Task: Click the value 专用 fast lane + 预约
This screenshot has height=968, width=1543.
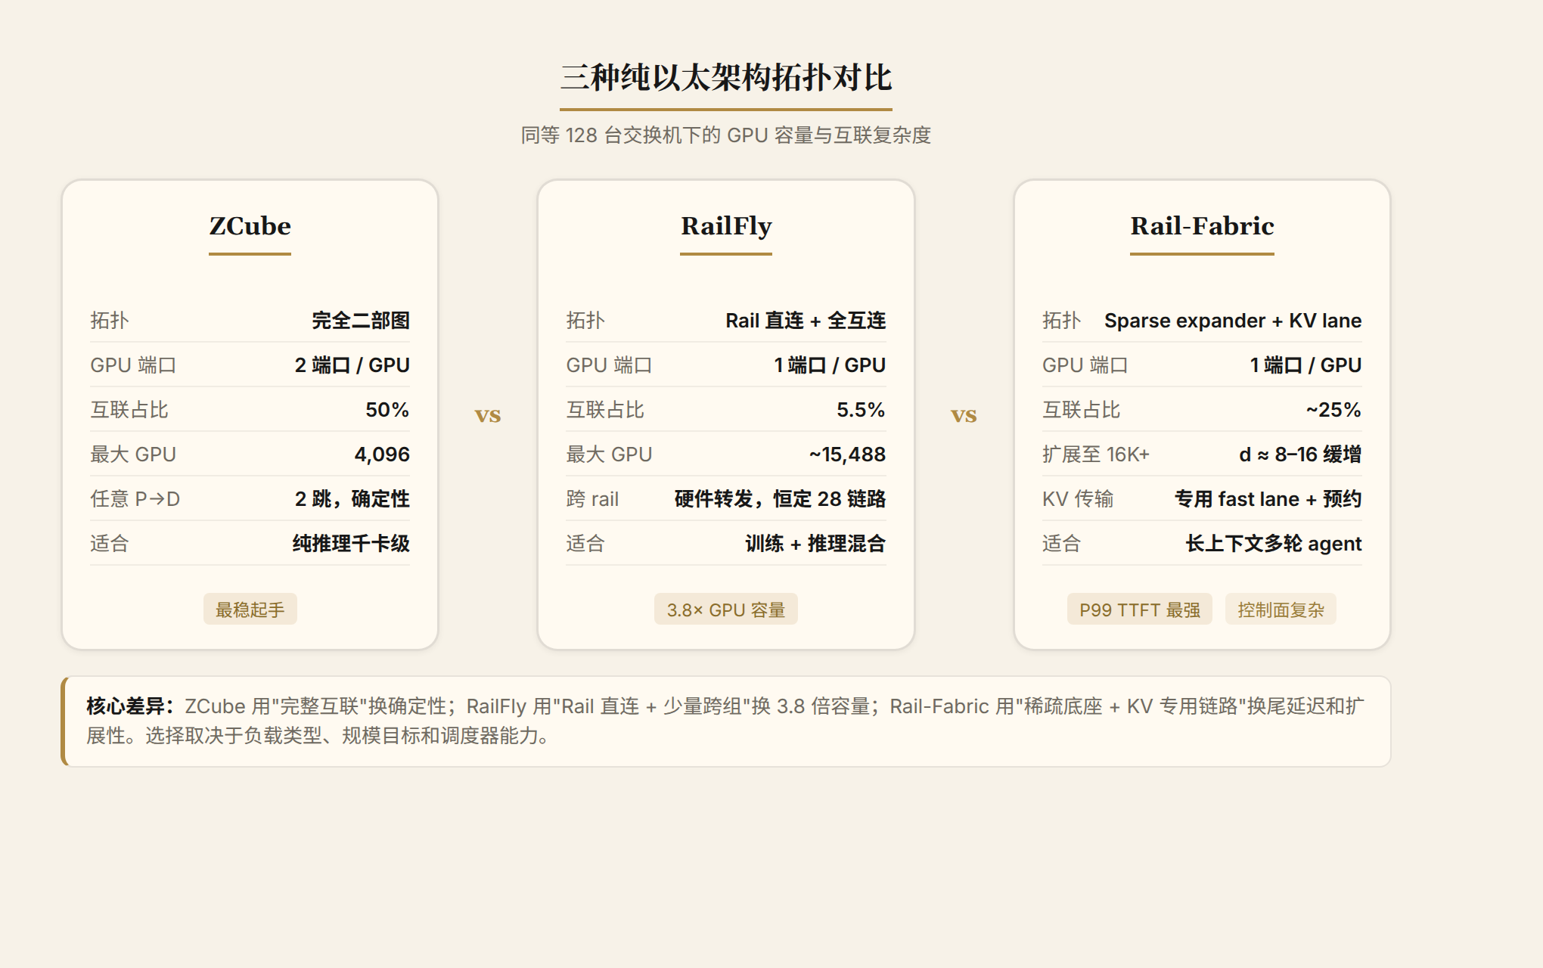Action: pos(1268,499)
